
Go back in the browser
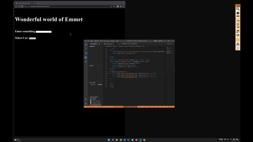point(16,6)
